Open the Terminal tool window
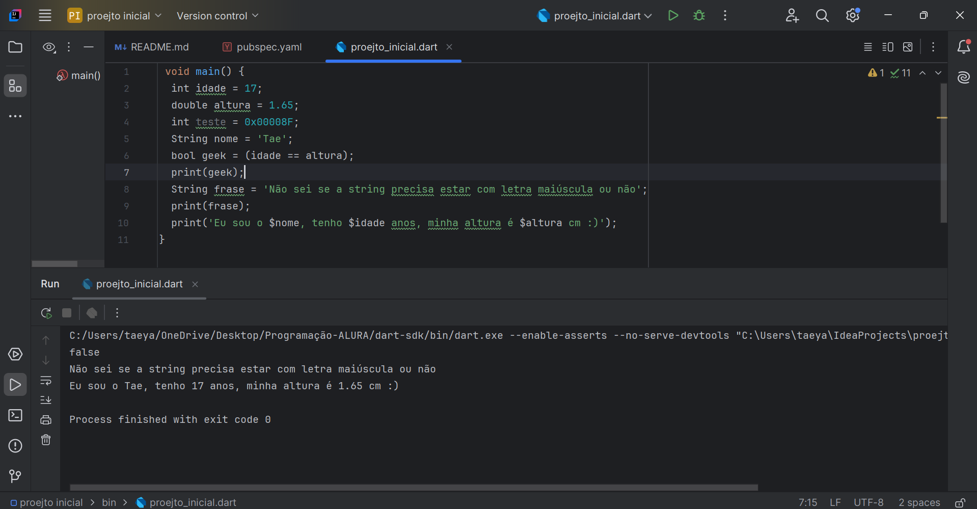Image resolution: width=977 pixels, height=509 pixels. coord(15,415)
